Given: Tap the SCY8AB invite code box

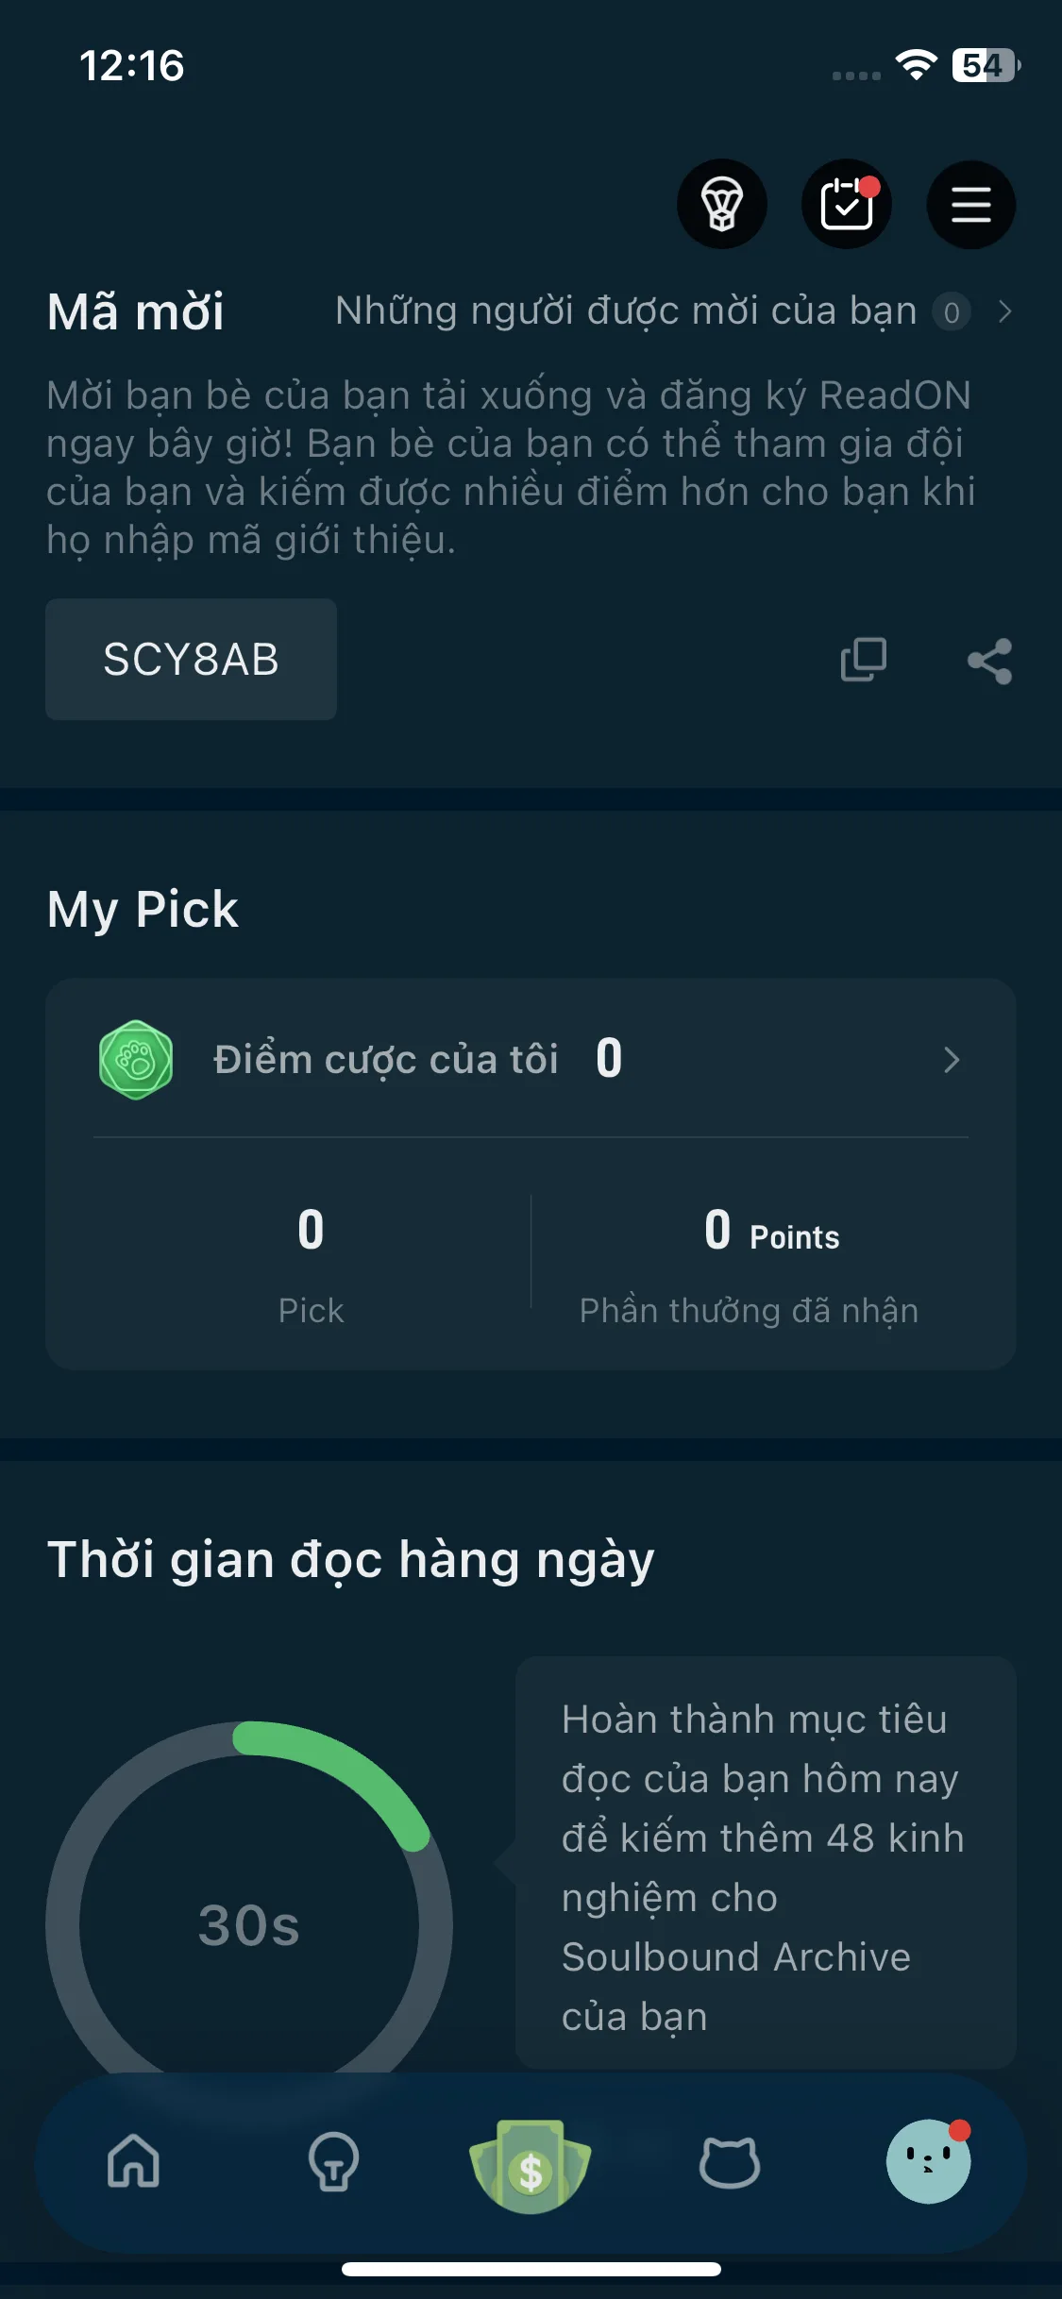Looking at the screenshot, I should tap(191, 659).
